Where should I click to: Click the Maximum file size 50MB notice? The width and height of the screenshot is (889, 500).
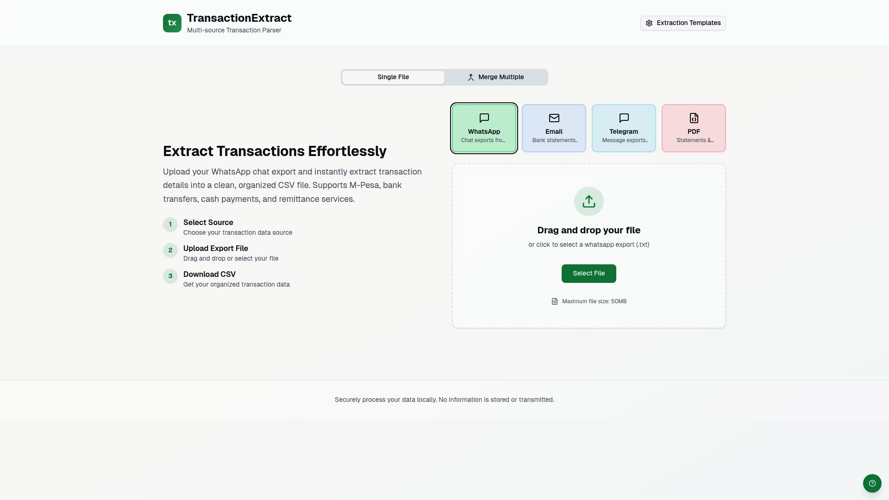(594, 301)
